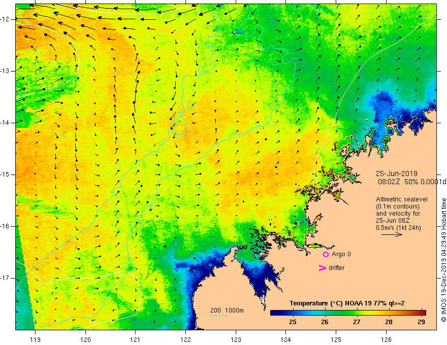Screen dimensions: 447x345
Task: Click the 120 longitude axis label
Action: pos(85,339)
